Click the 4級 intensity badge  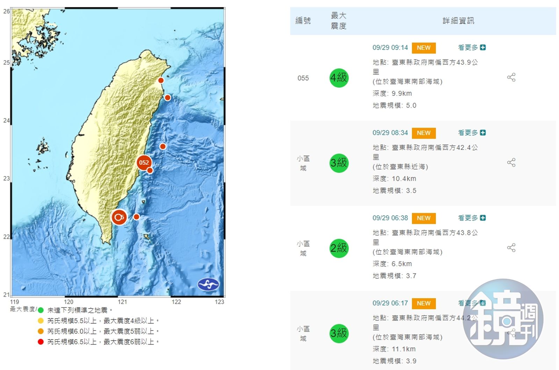(339, 78)
